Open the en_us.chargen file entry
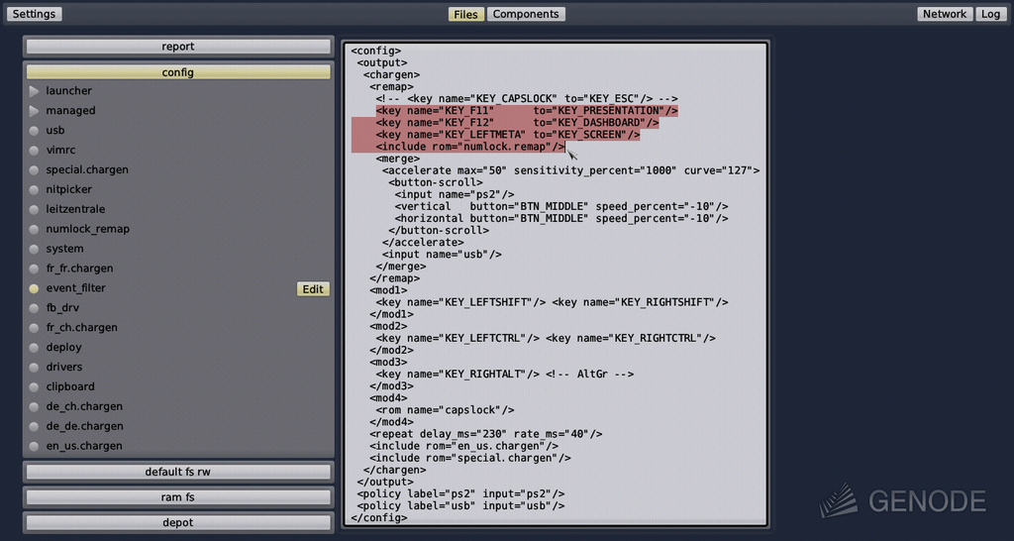Viewport: 1014px width, 541px height. coord(85,446)
